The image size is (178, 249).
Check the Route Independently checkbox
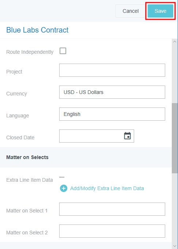pos(63,51)
